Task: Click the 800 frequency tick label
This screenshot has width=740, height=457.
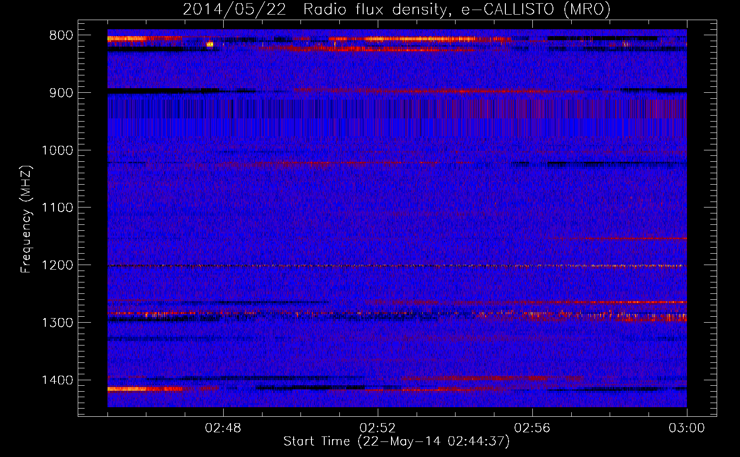Action: [61, 35]
